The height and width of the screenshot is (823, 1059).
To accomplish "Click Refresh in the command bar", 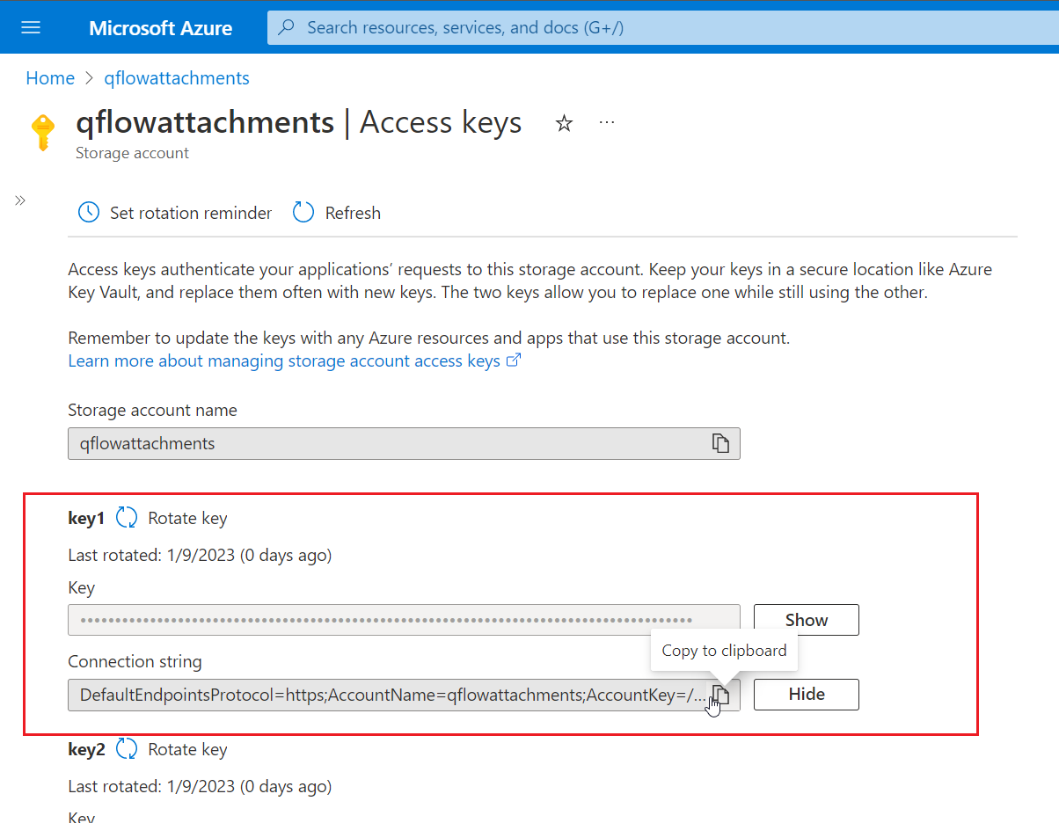I will pyautogui.click(x=337, y=213).
